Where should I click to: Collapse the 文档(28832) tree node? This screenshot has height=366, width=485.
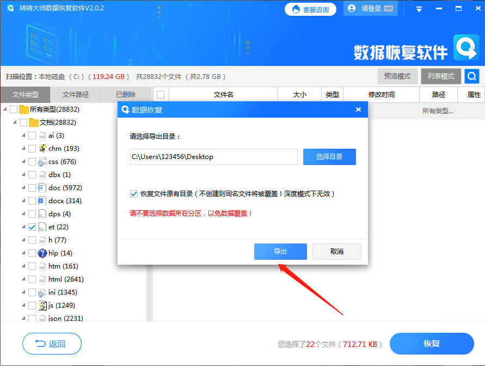15,122
